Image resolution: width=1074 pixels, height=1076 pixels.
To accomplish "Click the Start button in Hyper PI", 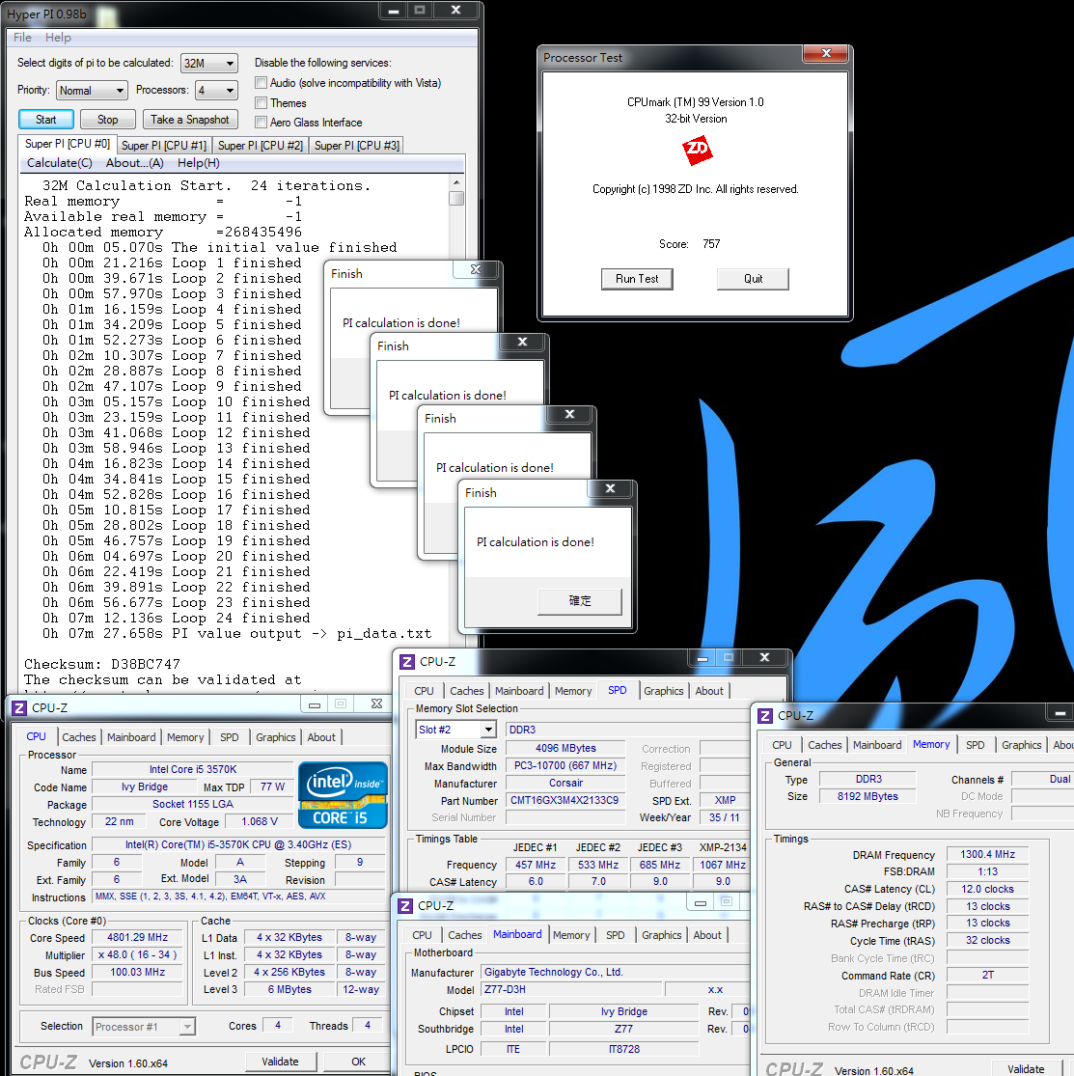I will coord(46,120).
